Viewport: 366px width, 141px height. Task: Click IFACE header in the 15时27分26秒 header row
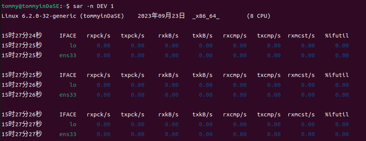(68, 114)
